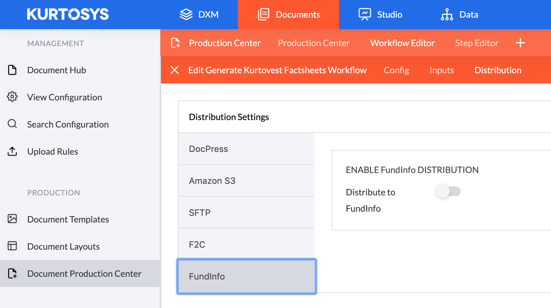The width and height of the screenshot is (551, 308).
Task: Select the Studio presentation icon
Action: [364, 14]
